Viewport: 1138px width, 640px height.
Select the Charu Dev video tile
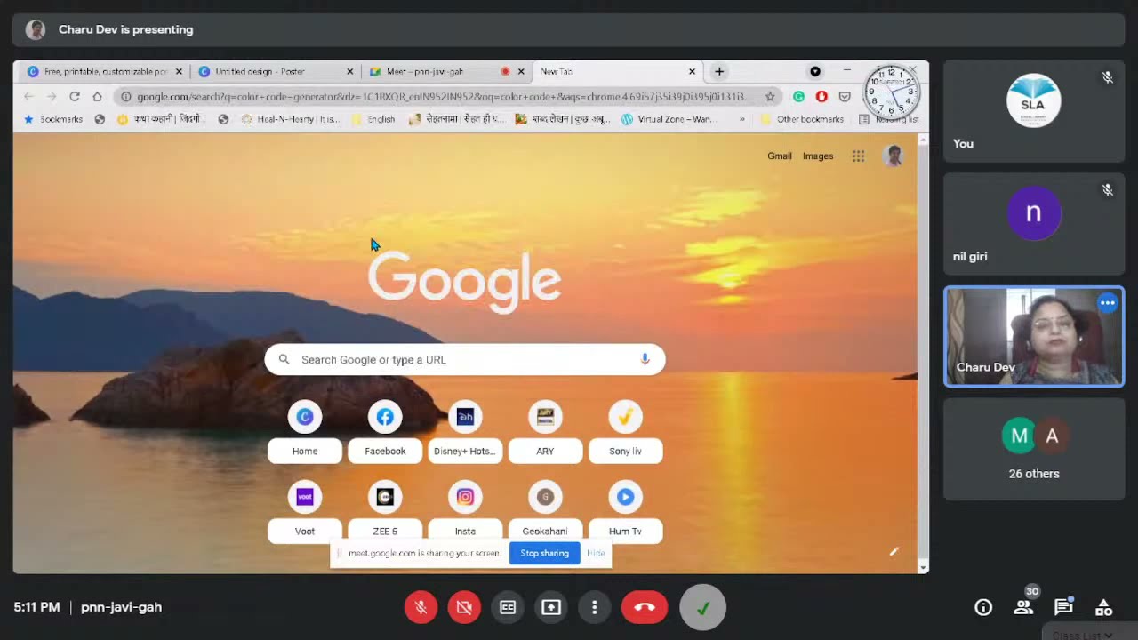pyautogui.click(x=1034, y=337)
